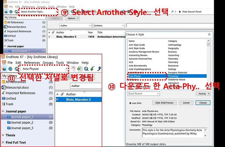Select AAA Style Guide row

coord(167,45)
